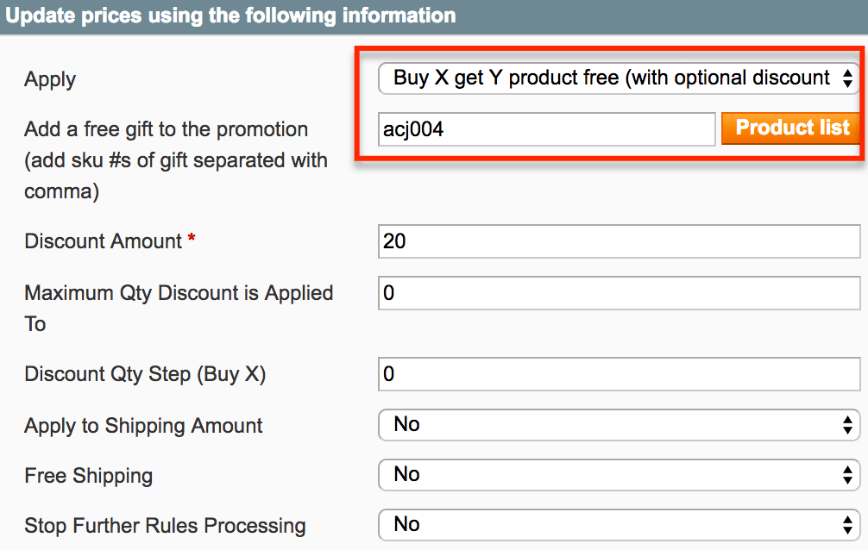Image resolution: width=868 pixels, height=550 pixels.
Task: Click the Discount Qty Step (Buy X) field
Action: tap(619, 374)
